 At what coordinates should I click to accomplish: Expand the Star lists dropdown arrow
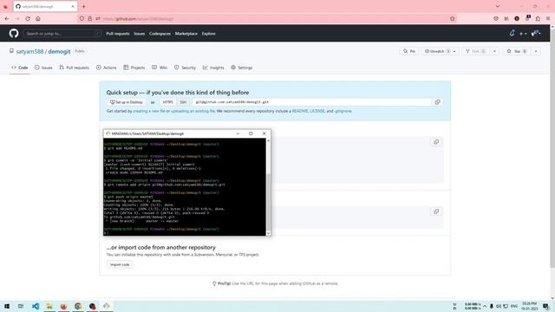click(x=536, y=51)
